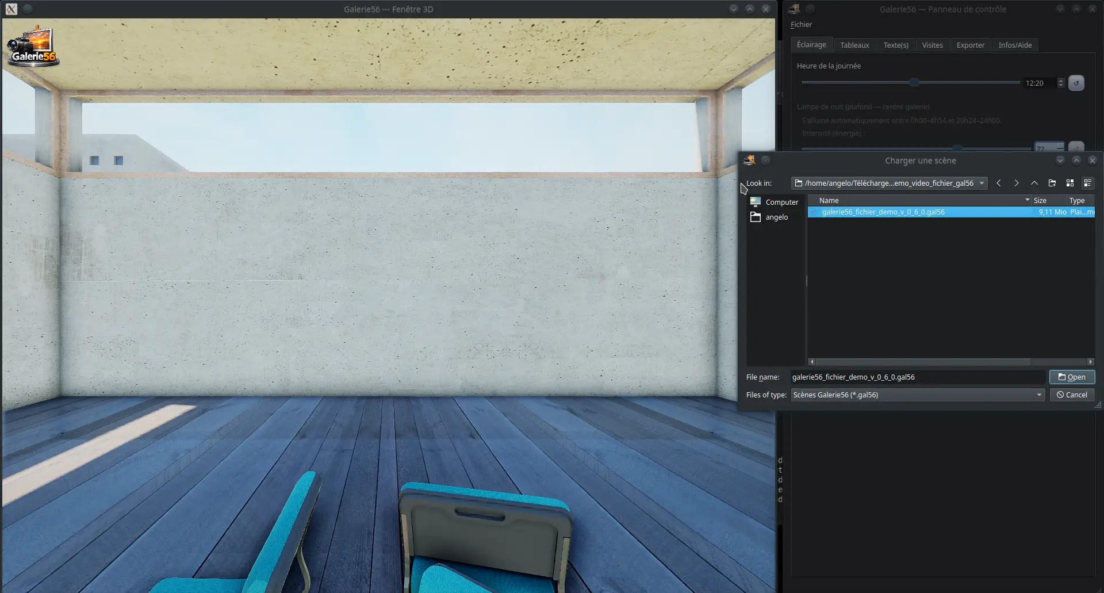The image size is (1104, 593).
Task: Reset the time-of-day slider
Action: click(x=1076, y=83)
